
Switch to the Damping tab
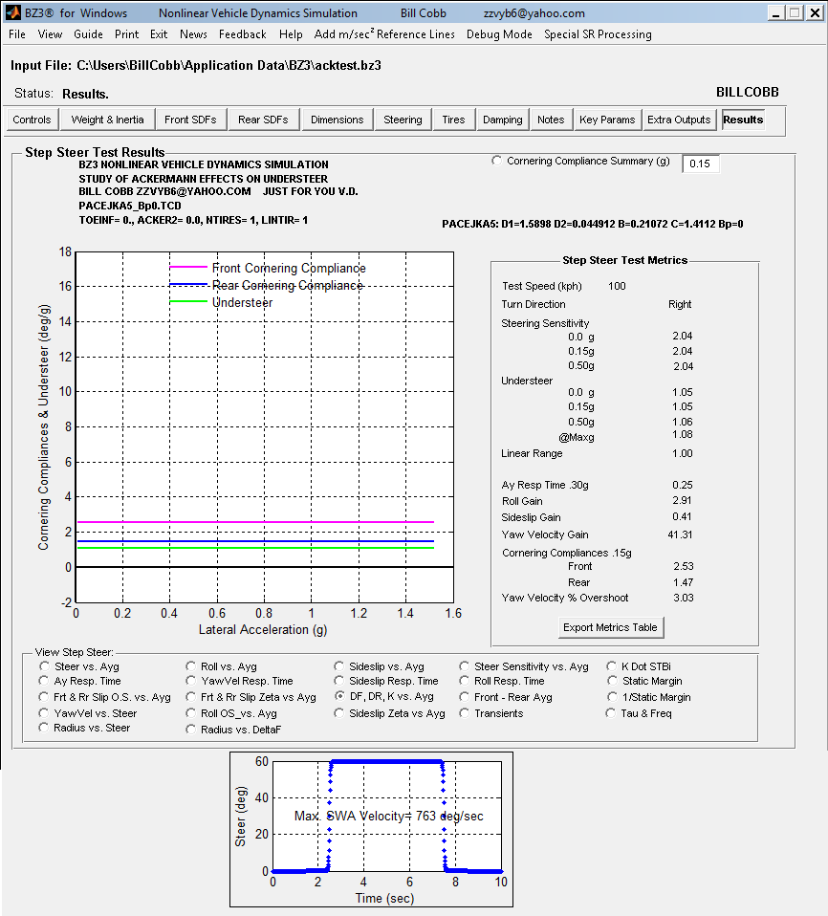(503, 120)
